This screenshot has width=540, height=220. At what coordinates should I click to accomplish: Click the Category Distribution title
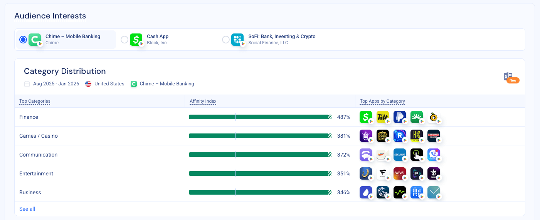click(x=65, y=71)
